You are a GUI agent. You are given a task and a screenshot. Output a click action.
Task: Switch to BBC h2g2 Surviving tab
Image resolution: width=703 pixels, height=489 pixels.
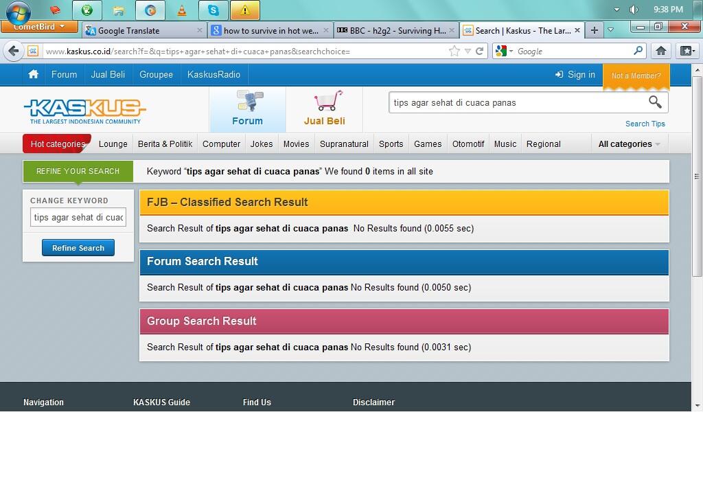[x=396, y=30]
